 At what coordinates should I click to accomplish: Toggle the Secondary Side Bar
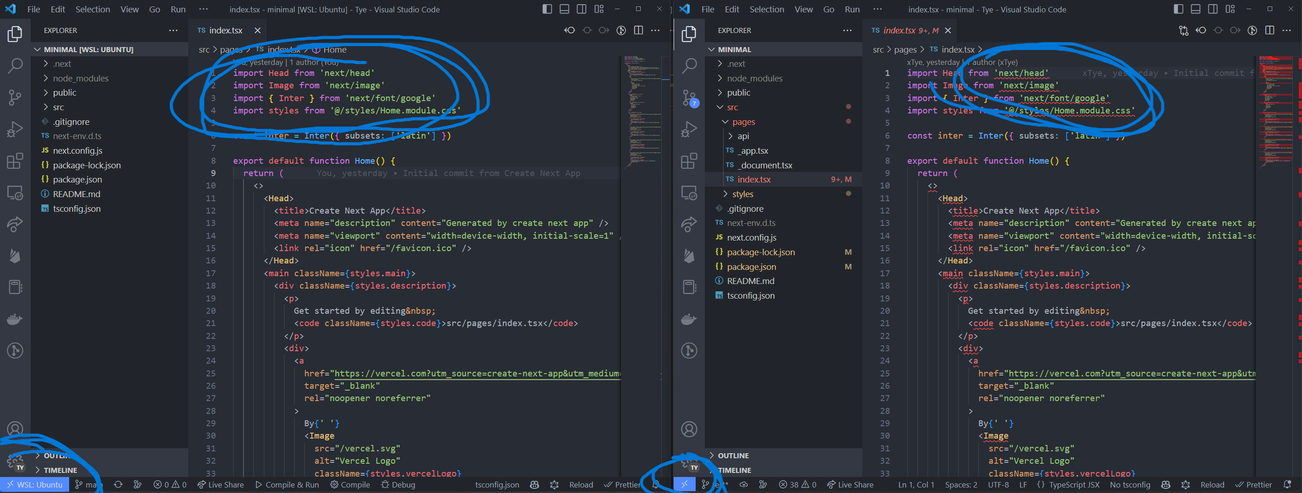pos(581,9)
